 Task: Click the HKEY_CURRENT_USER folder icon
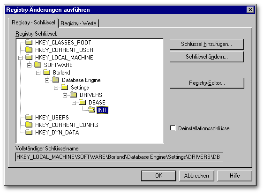tap(29, 50)
